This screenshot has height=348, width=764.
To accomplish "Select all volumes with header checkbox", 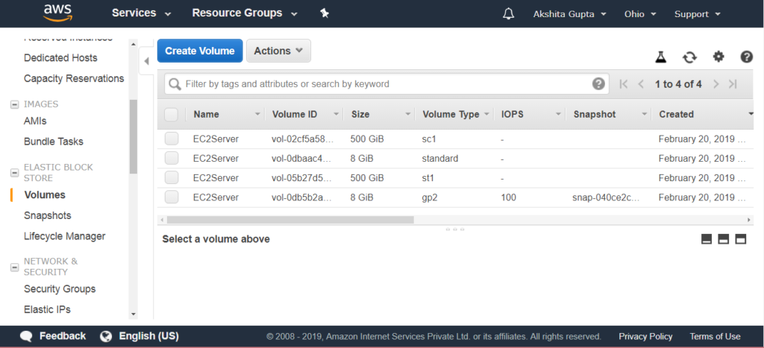I will 171,114.
